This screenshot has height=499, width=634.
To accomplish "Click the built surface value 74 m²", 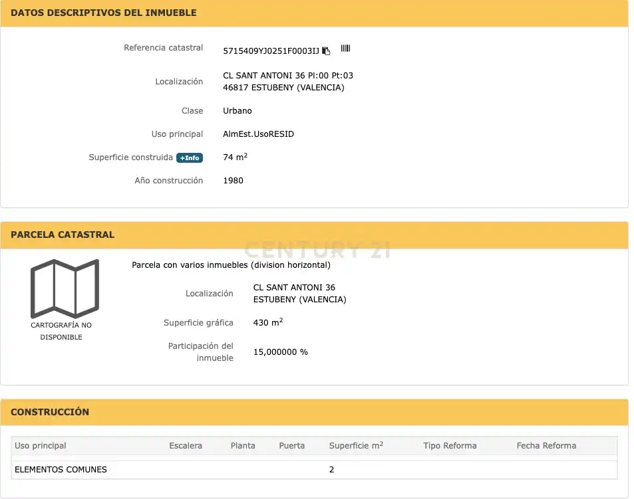I will [x=235, y=157].
